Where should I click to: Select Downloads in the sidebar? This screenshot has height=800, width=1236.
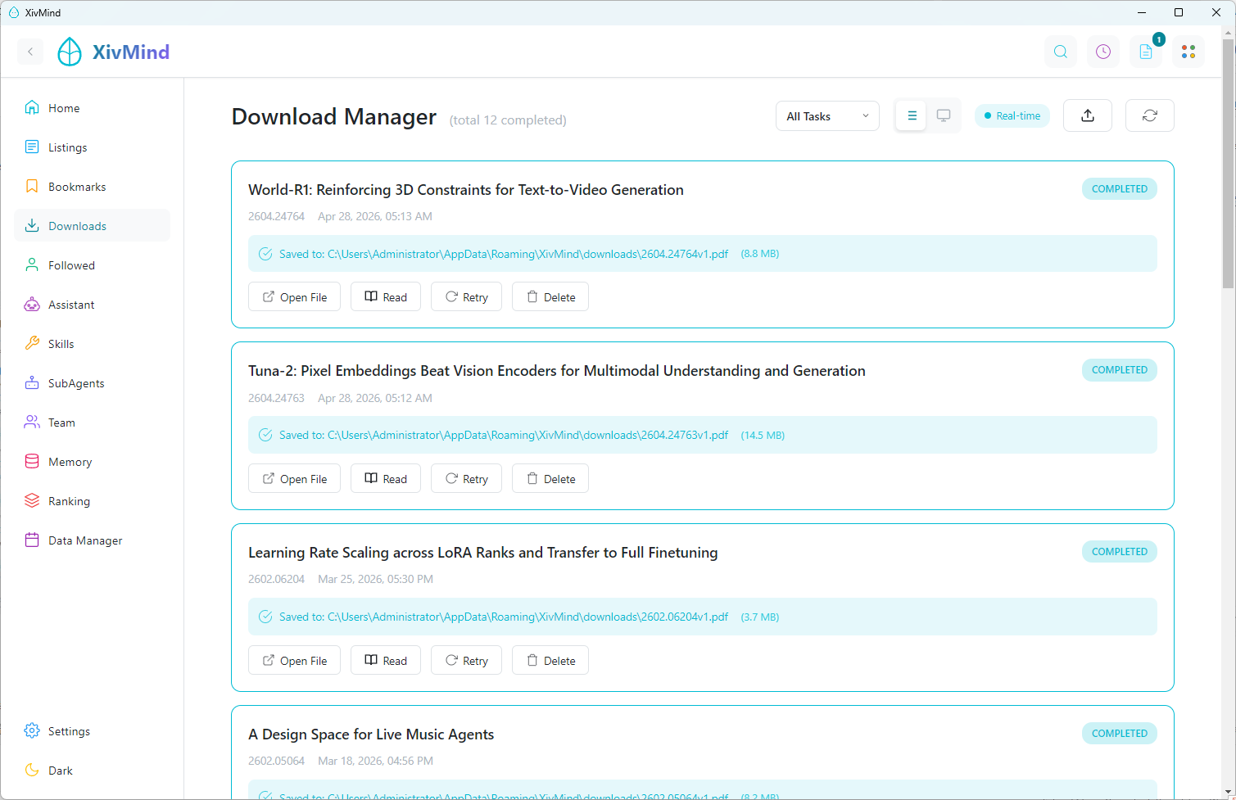(92, 226)
